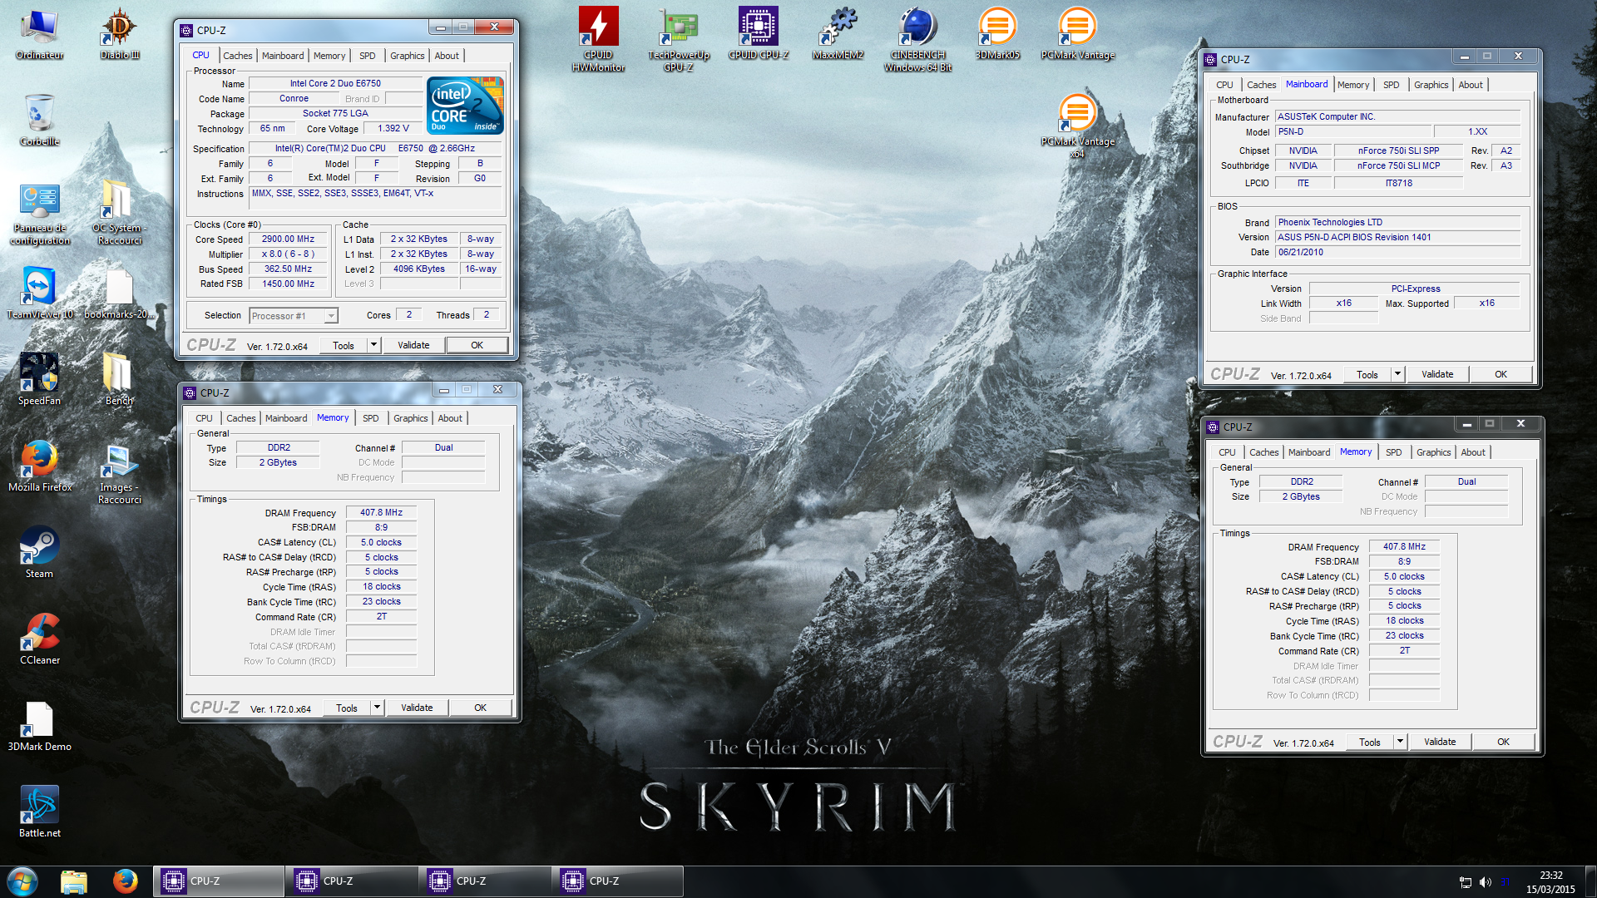This screenshot has width=1597, height=898.
Task: Launch CPUID HWMonitor shortcut
Action: pyautogui.click(x=598, y=38)
